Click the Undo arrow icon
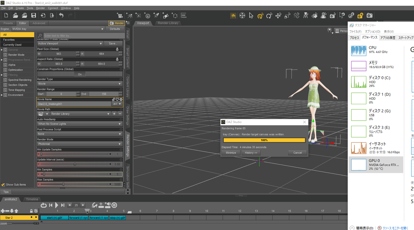The height and width of the screenshot is (230, 414). point(61,16)
